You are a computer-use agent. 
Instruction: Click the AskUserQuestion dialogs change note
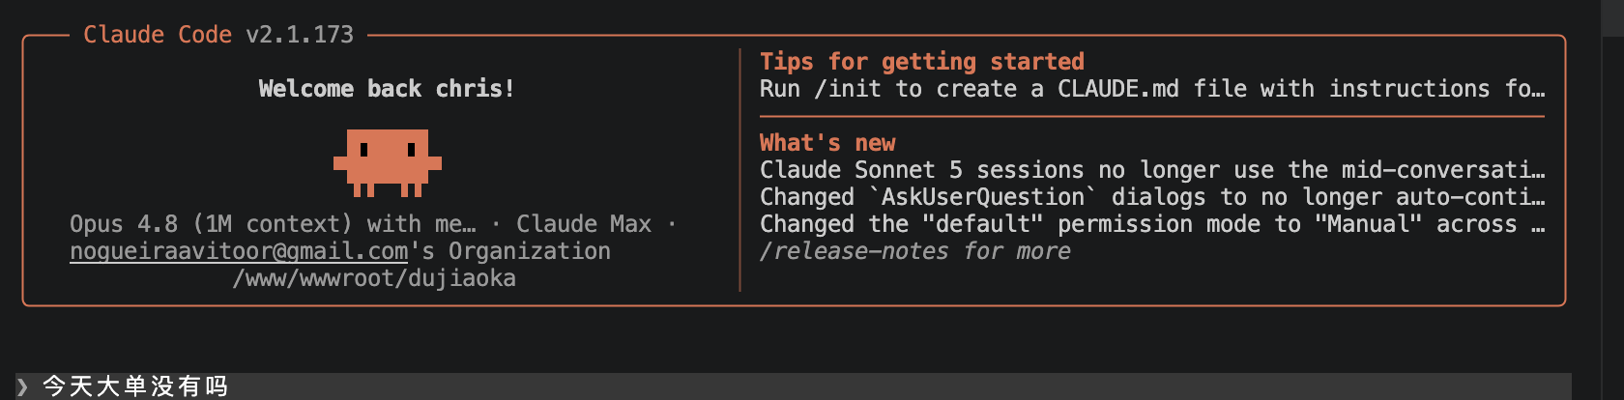1152,197
